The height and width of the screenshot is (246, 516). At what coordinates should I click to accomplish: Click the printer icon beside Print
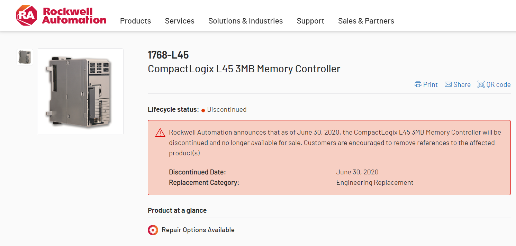tap(418, 84)
